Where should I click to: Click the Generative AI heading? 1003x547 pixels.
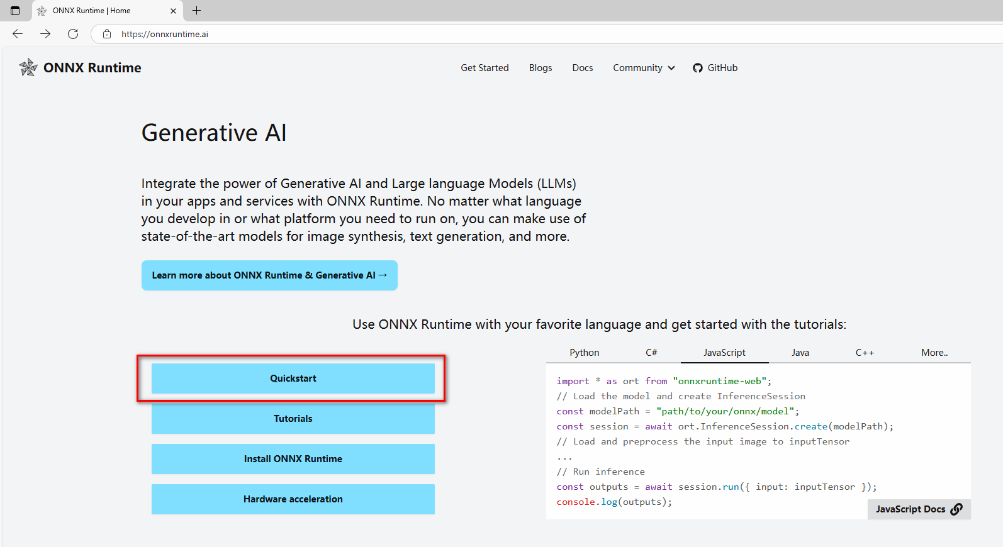214,133
